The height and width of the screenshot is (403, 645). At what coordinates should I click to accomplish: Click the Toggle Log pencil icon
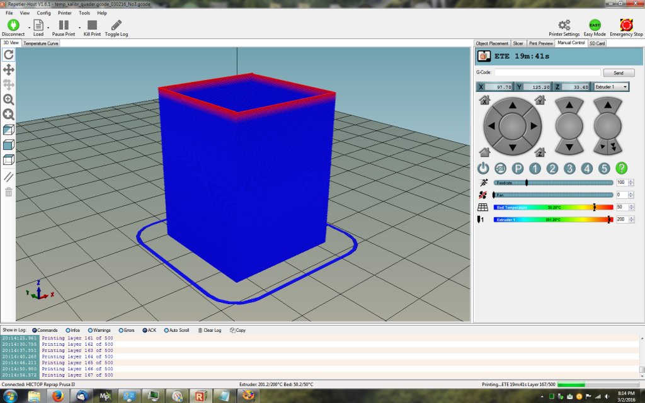coord(116,26)
